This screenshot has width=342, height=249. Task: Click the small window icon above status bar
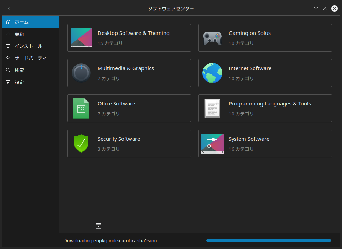point(98,226)
